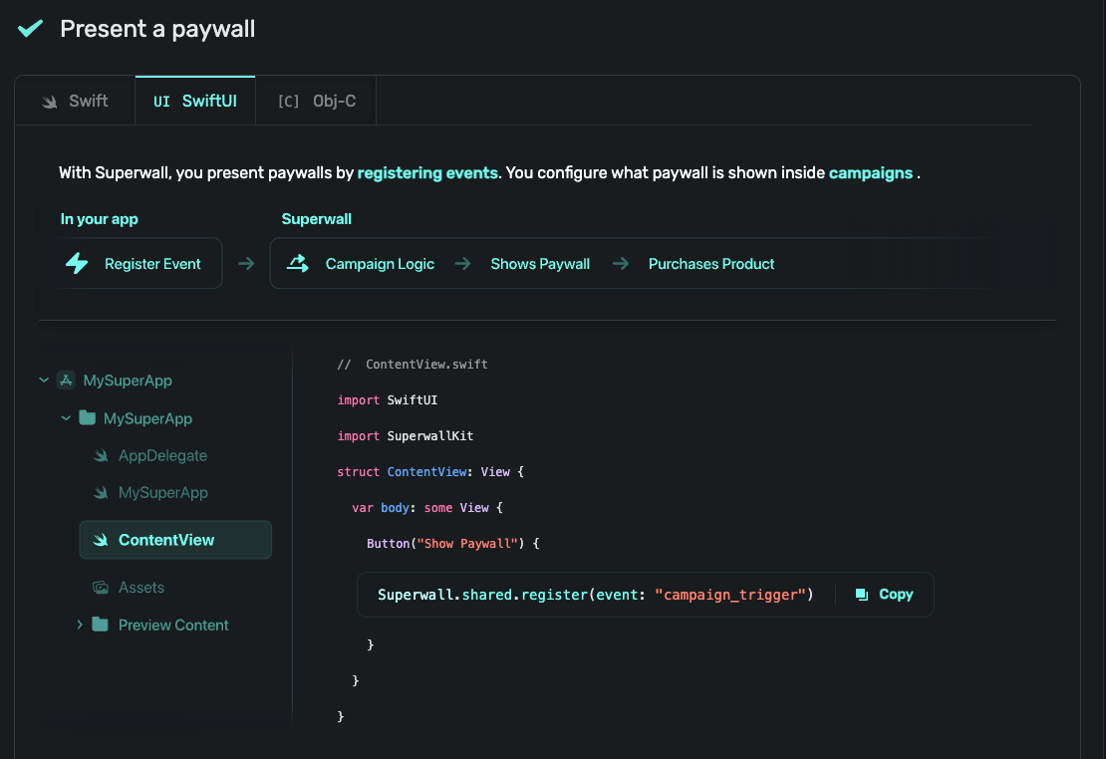Click the Register Event label
Screen dimensions: 1106x759
[x=152, y=264]
